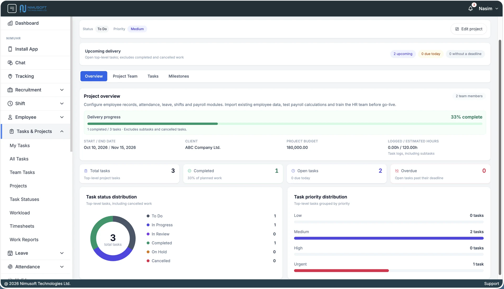Expand the Attendance menu chevron

click(62, 267)
